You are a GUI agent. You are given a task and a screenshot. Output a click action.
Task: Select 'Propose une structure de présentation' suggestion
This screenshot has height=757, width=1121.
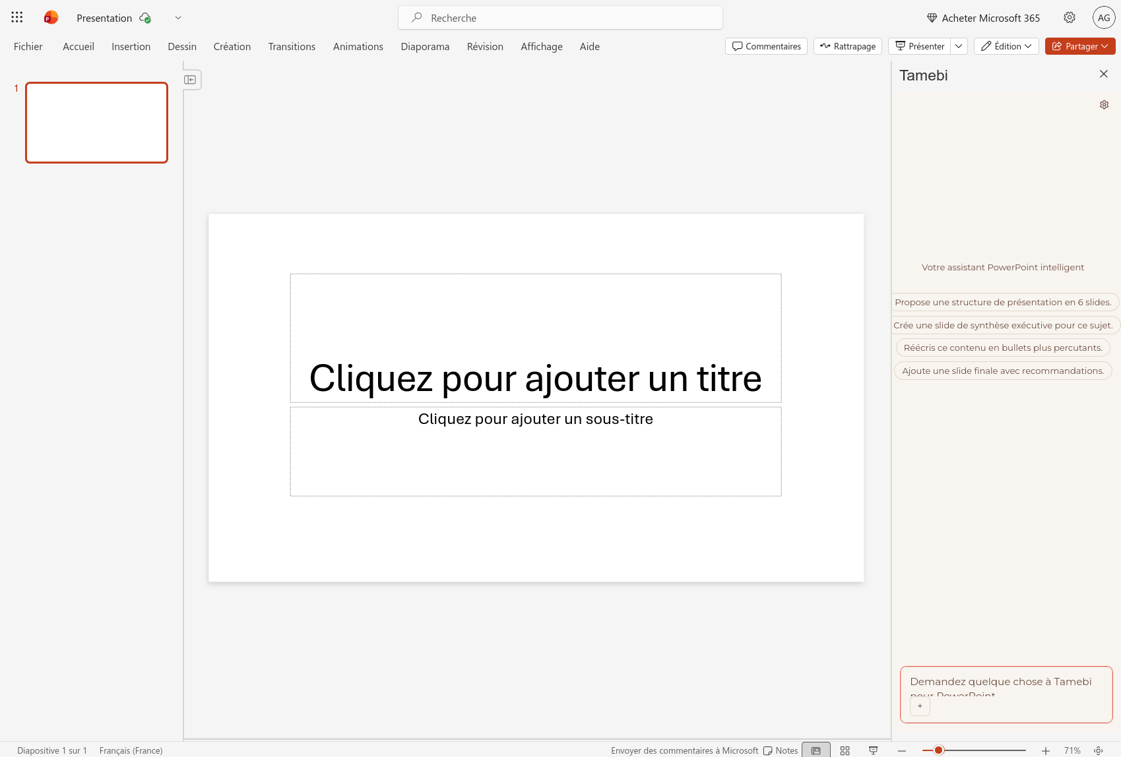(1003, 303)
